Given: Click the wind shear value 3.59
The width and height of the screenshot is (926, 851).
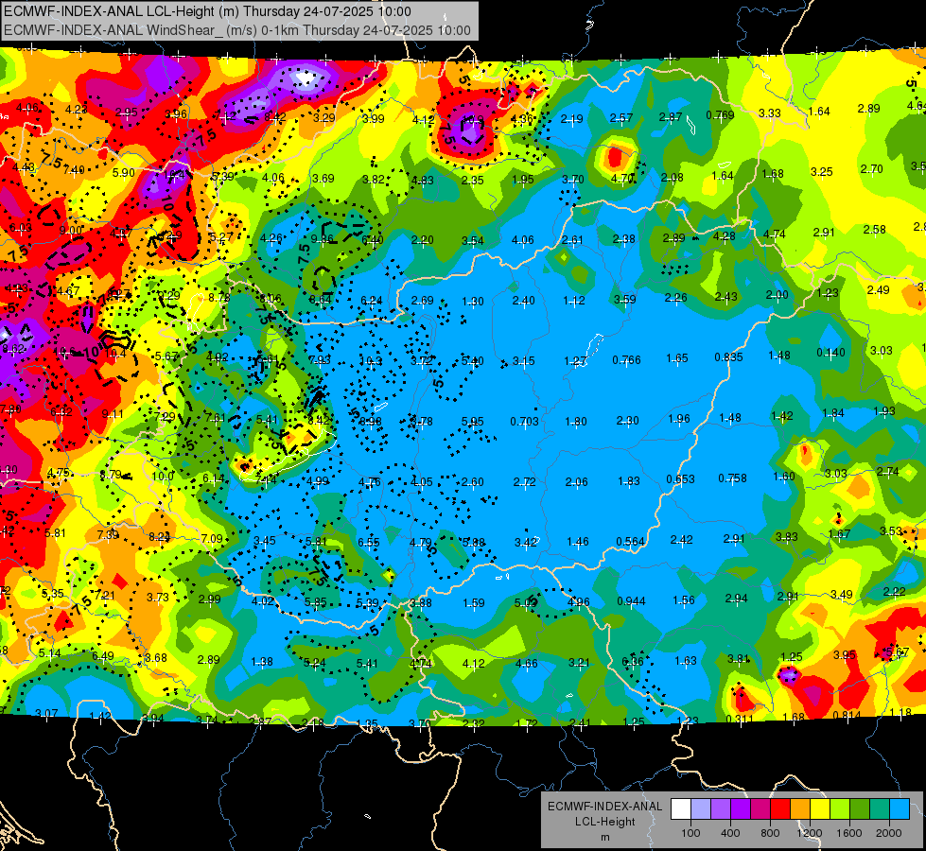Looking at the screenshot, I should (x=625, y=300).
